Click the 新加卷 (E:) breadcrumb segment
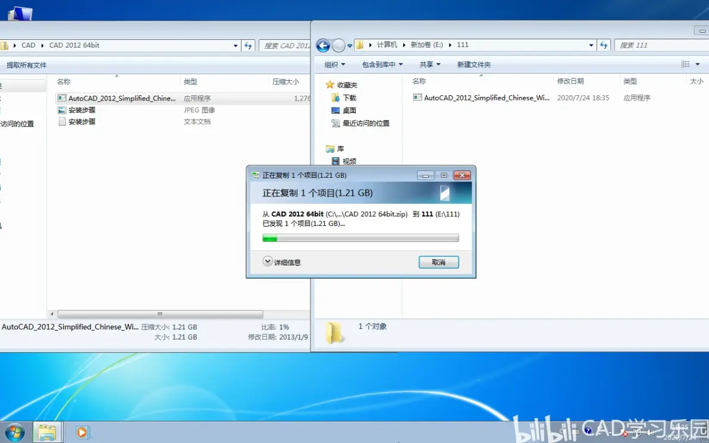The image size is (709, 443). click(427, 45)
